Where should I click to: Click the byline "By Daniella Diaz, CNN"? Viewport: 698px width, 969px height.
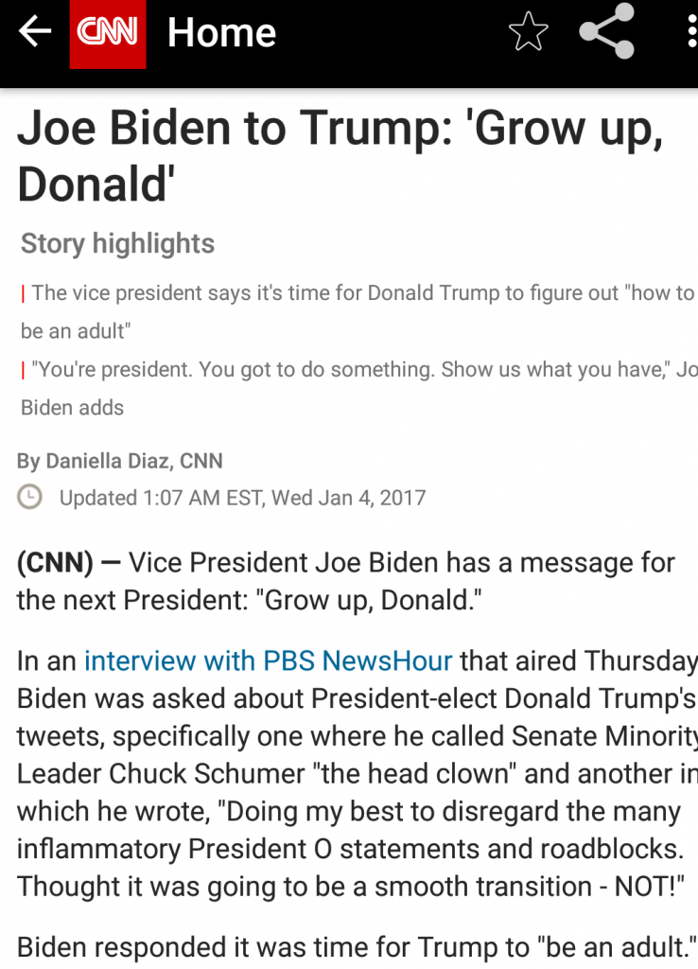pos(120,461)
